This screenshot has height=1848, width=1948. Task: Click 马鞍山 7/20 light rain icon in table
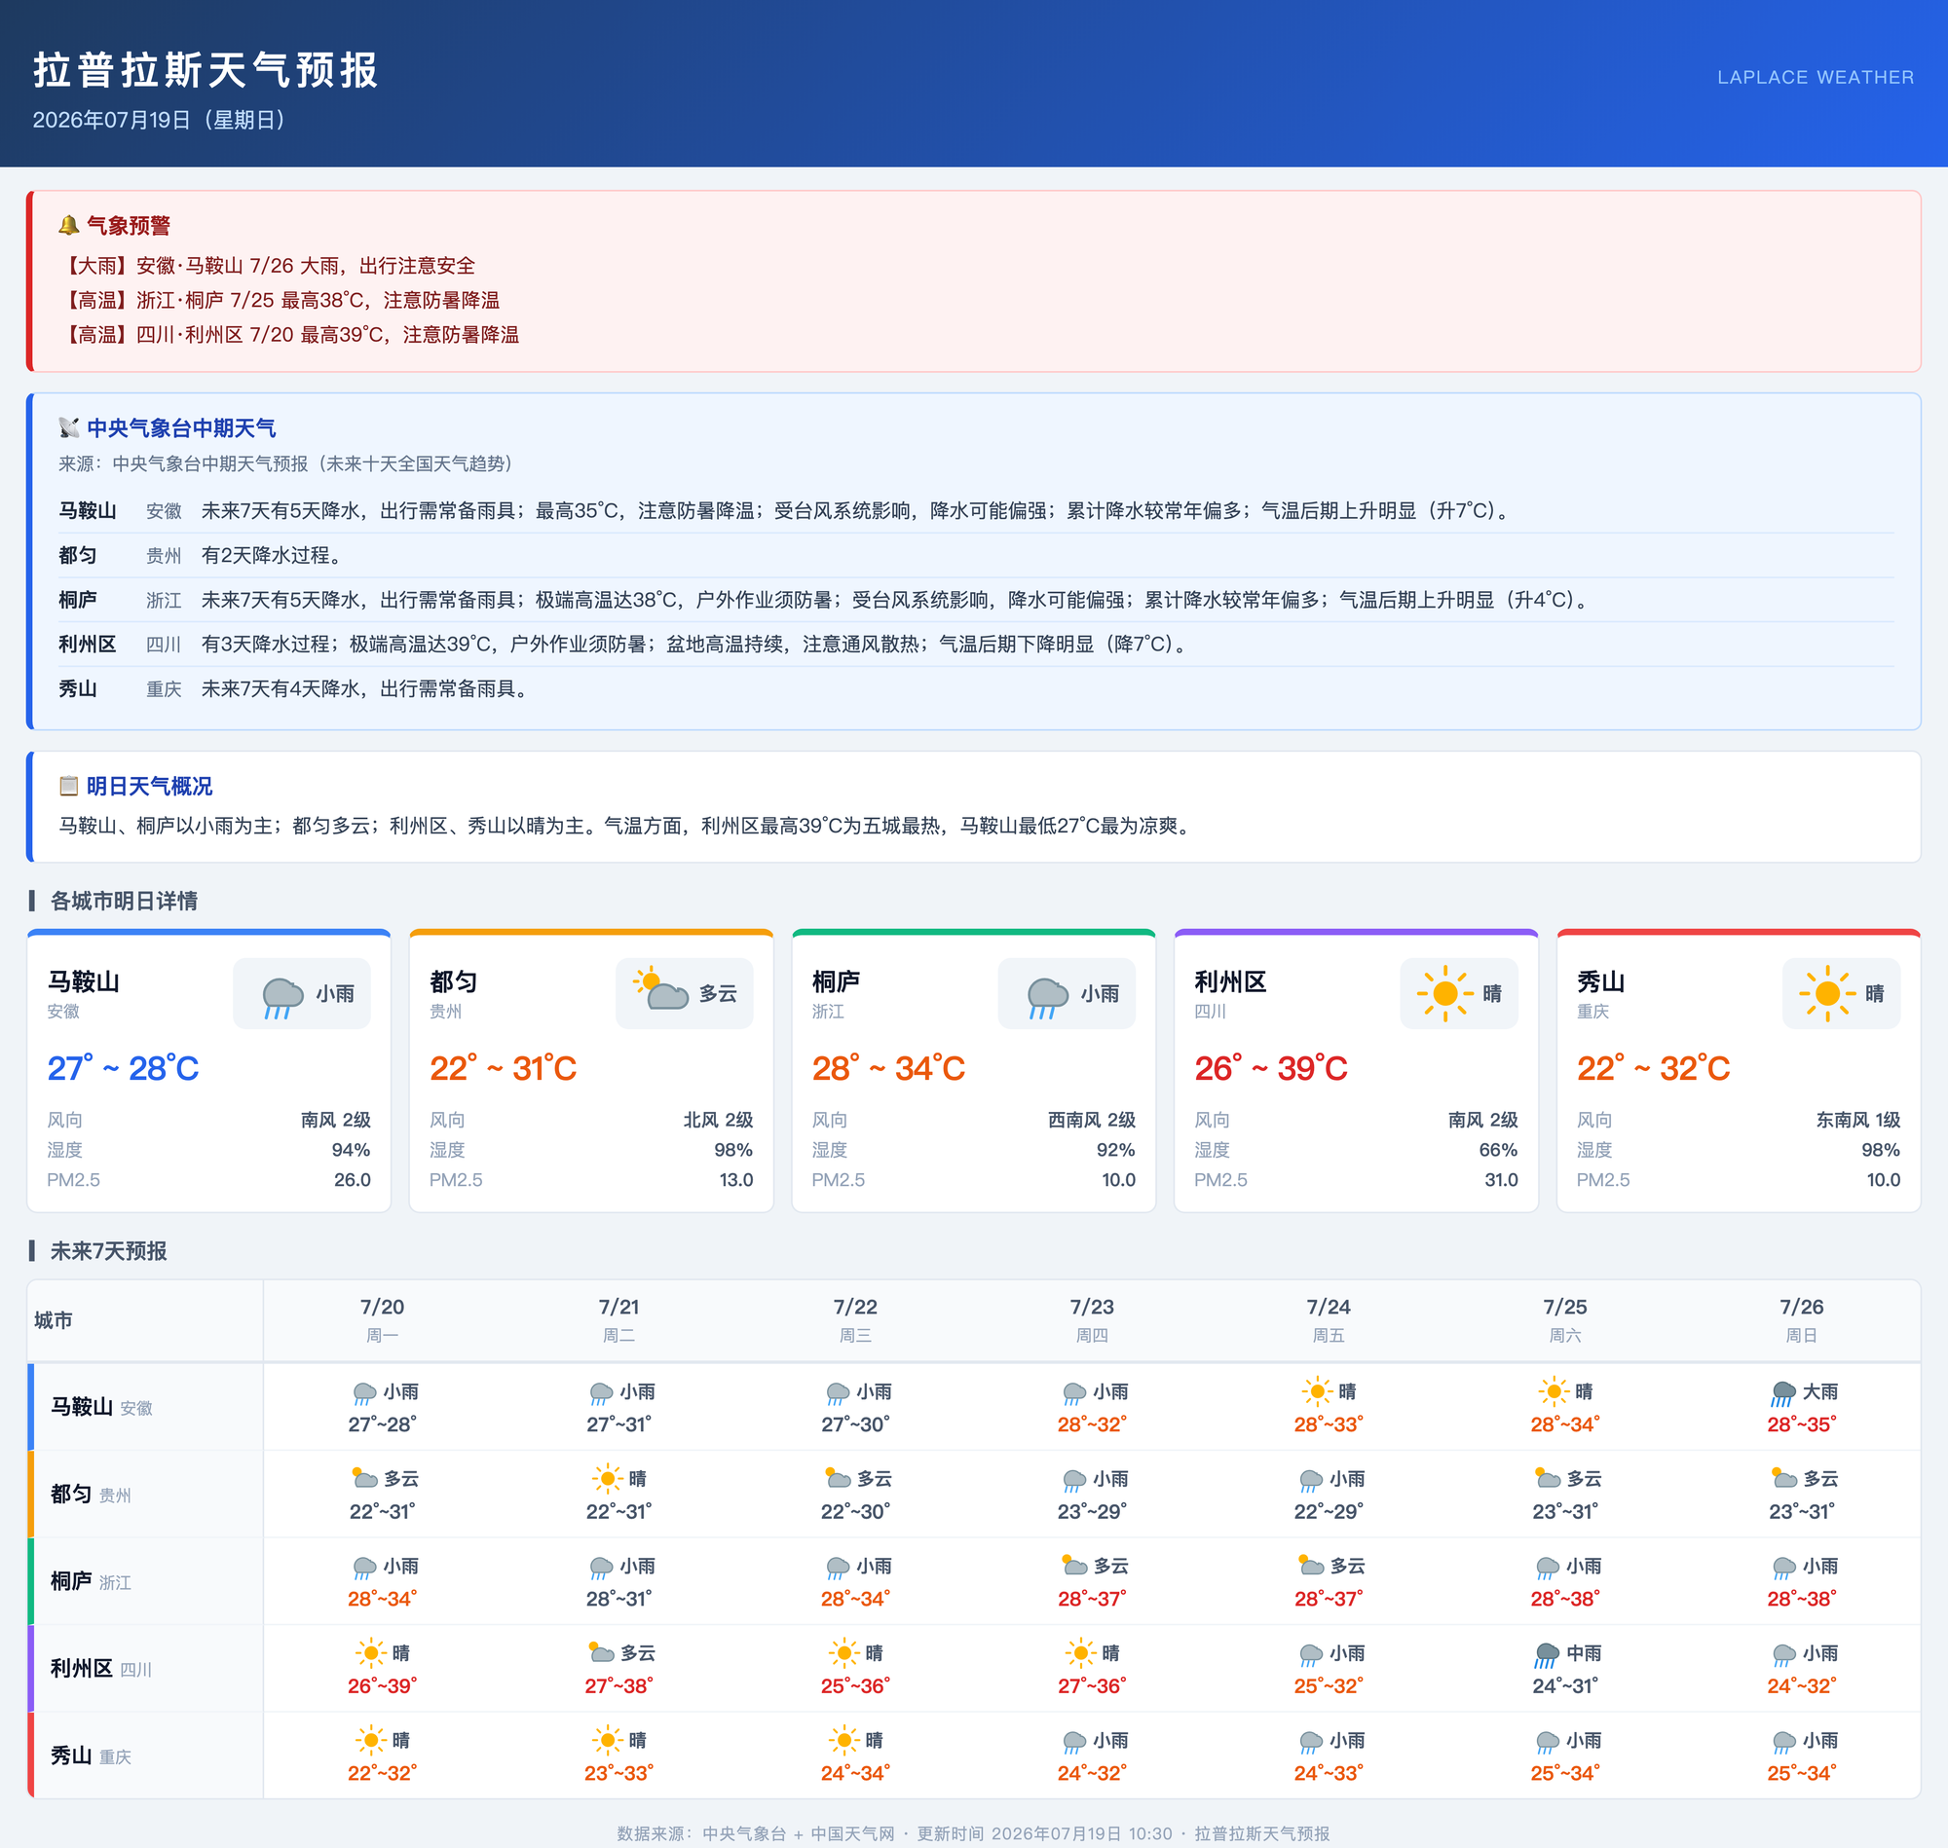363,1393
